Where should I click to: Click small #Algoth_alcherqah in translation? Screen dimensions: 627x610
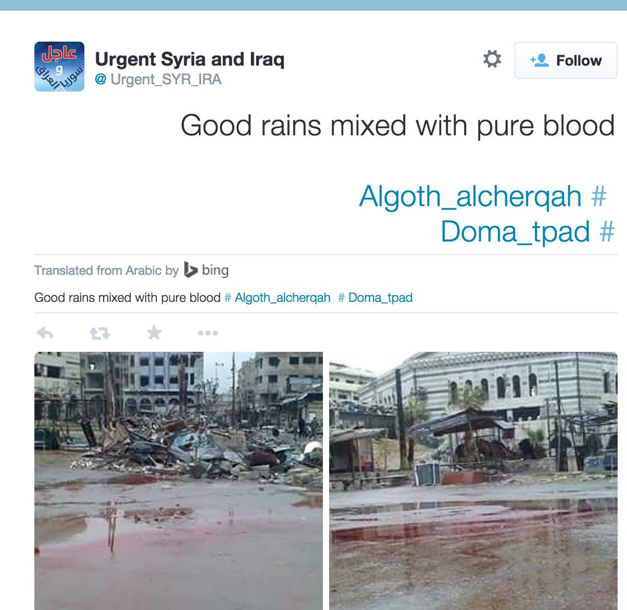click(277, 298)
